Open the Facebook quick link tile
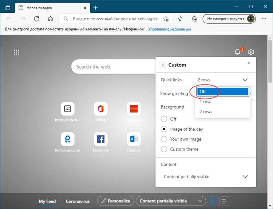Viewport: 273px width, 209px height. pyautogui.click(x=100, y=139)
